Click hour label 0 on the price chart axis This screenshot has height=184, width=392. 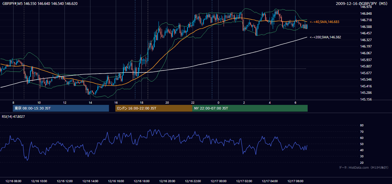[218, 102]
